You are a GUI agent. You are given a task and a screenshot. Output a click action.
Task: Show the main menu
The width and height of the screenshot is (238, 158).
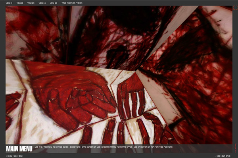(x=14, y=156)
